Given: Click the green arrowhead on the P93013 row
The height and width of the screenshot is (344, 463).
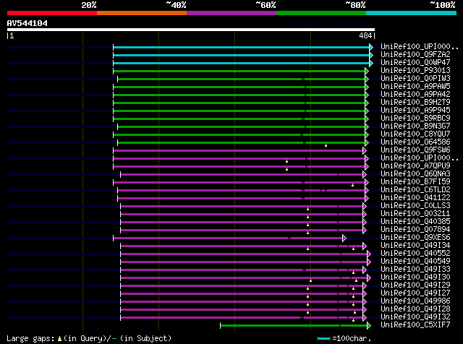Looking at the screenshot, I should coord(366,71).
